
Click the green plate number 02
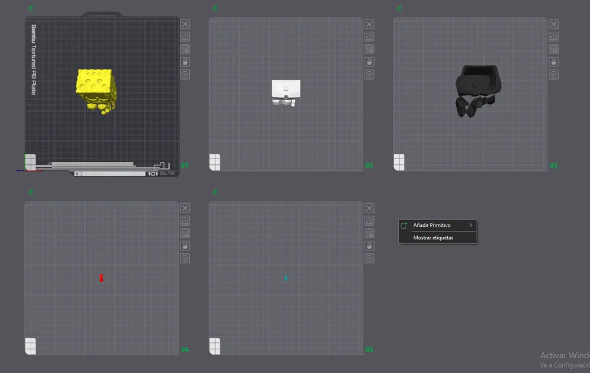point(369,166)
